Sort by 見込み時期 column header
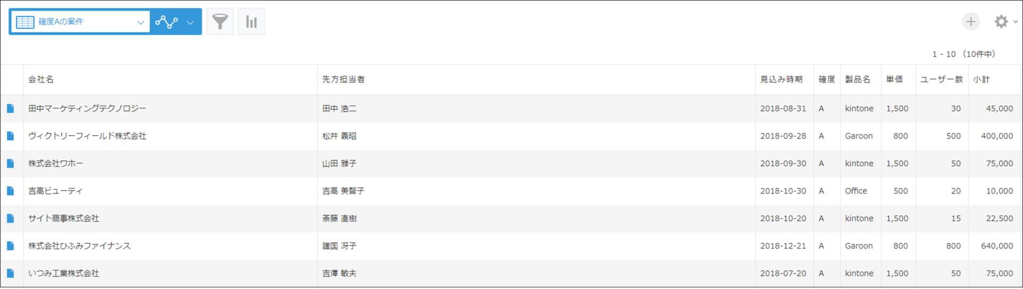This screenshot has width=1023, height=289. pos(781,79)
